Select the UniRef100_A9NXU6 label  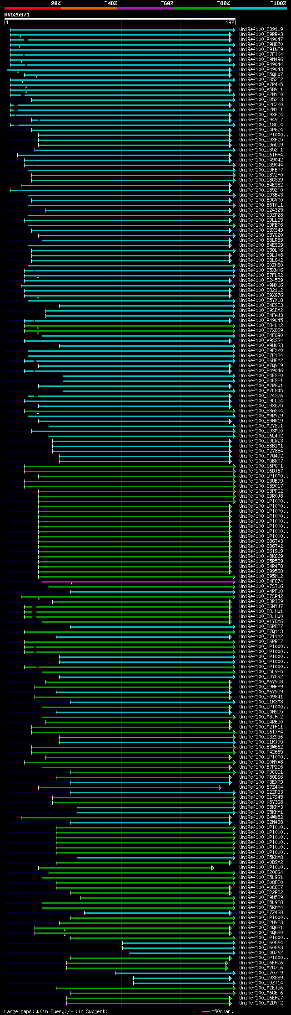pyautogui.click(x=261, y=286)
